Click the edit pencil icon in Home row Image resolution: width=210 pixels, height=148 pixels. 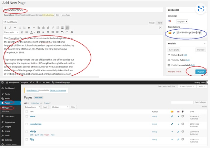tap(172, 116)
